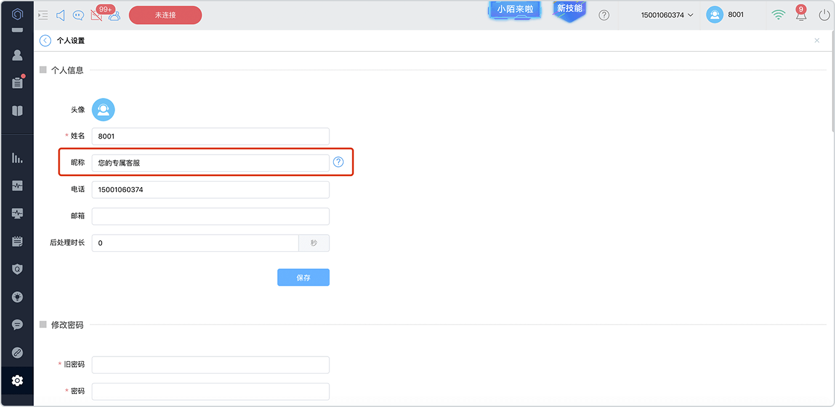Expand the 15001060374 dropdown
The image size is (835, 407).
pyautogui.click(x=667, y=15)
